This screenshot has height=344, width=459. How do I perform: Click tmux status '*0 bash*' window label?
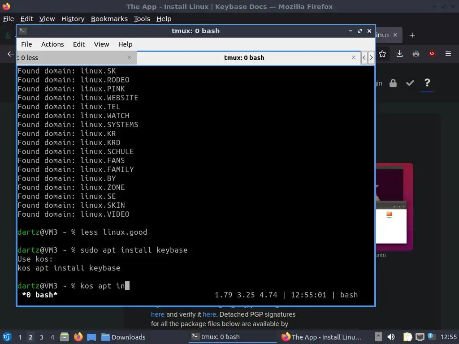tap(40, 295)
